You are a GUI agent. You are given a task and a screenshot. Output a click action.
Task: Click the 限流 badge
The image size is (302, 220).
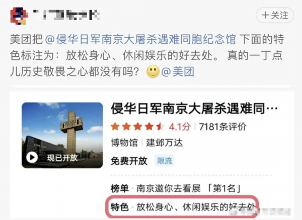pos(165,161)
